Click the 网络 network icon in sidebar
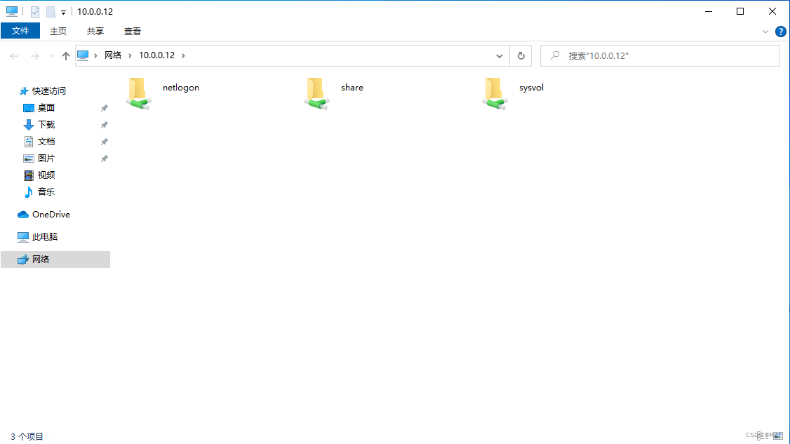 click(22, 260)
